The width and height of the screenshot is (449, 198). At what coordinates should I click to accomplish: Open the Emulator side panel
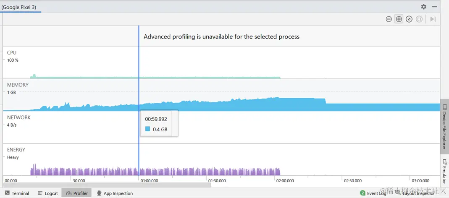(x=444, y=171)
